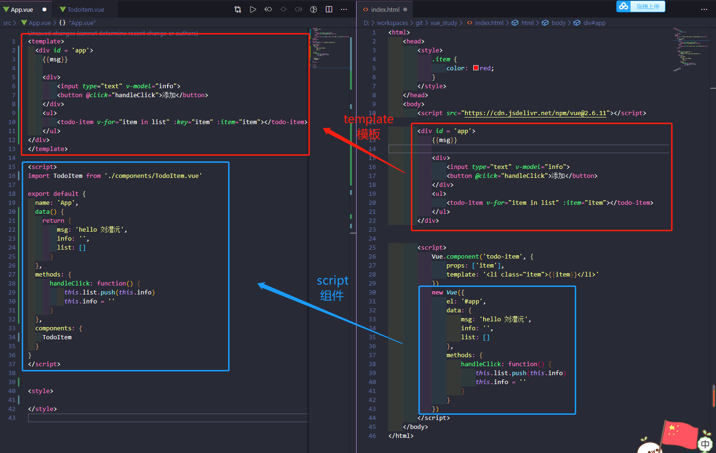Open more actions ellipsis of left editor

(344, 9)
